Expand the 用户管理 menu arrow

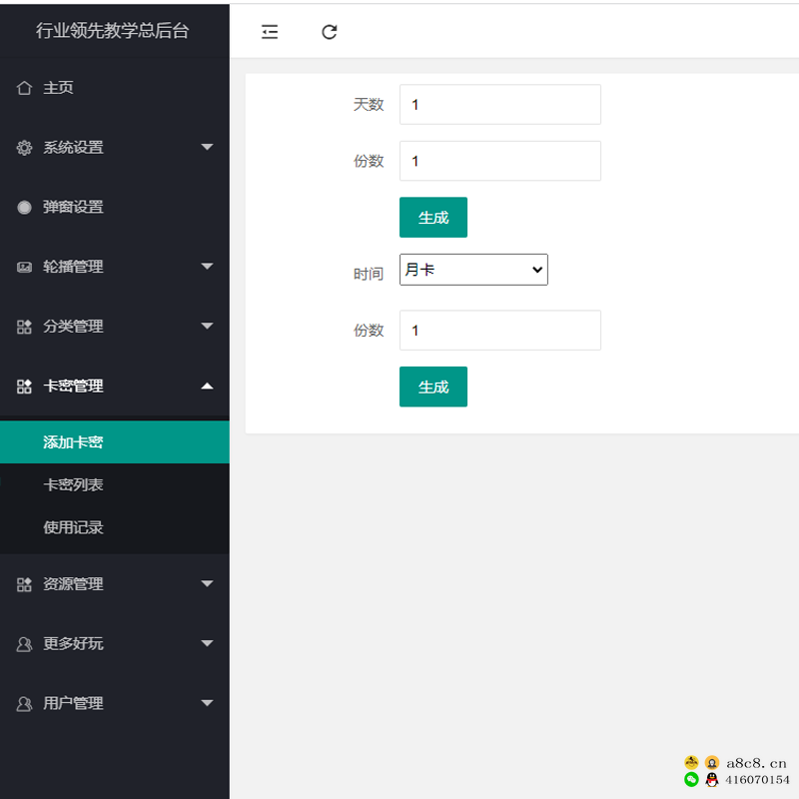207,703
